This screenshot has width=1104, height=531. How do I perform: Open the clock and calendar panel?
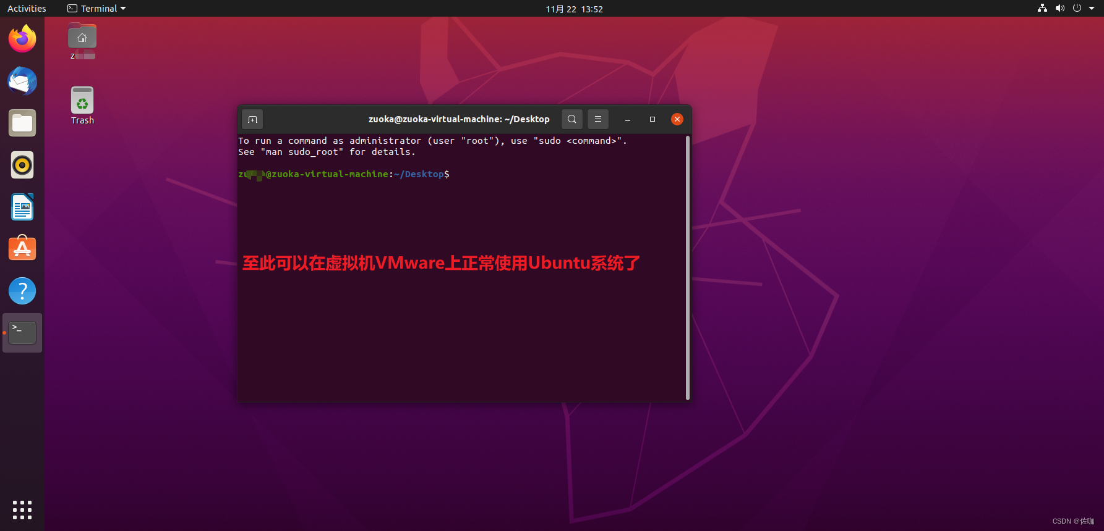[x=574, y=9]
